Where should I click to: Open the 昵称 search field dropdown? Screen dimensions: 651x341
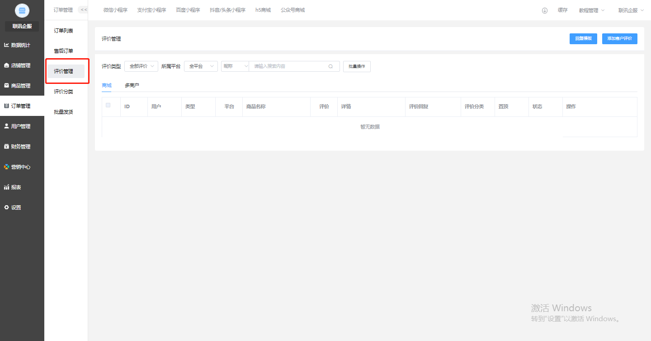[235, 66]
